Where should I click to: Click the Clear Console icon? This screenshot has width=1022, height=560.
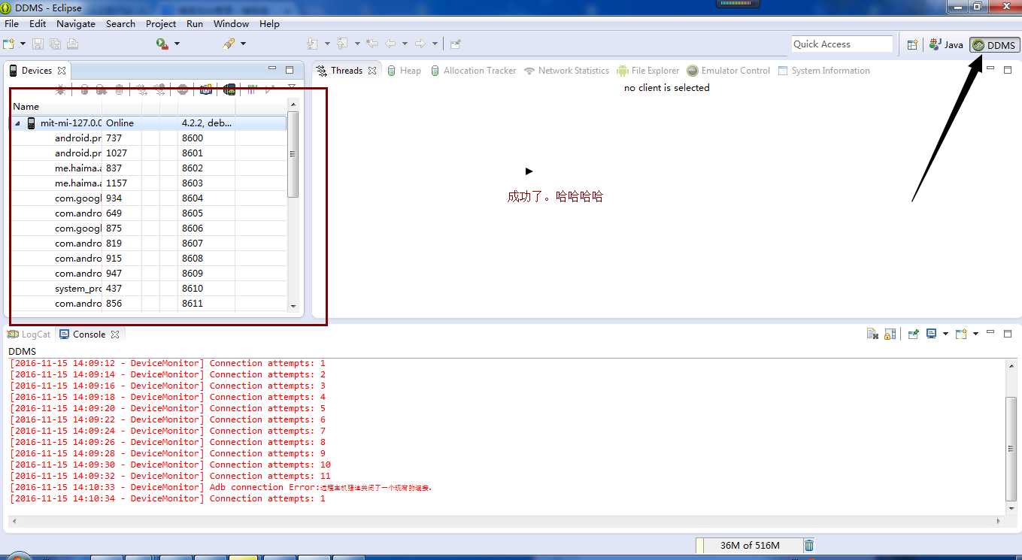872,334
